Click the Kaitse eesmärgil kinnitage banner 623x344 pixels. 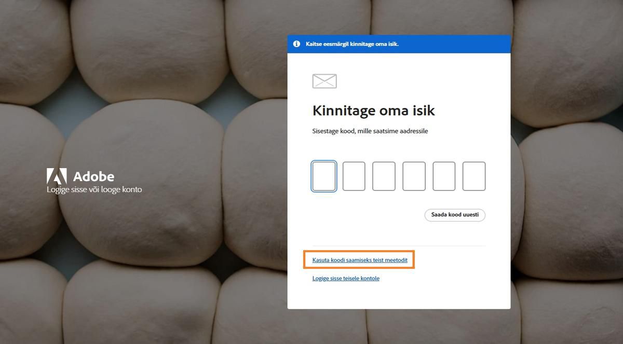coord(399,44)
